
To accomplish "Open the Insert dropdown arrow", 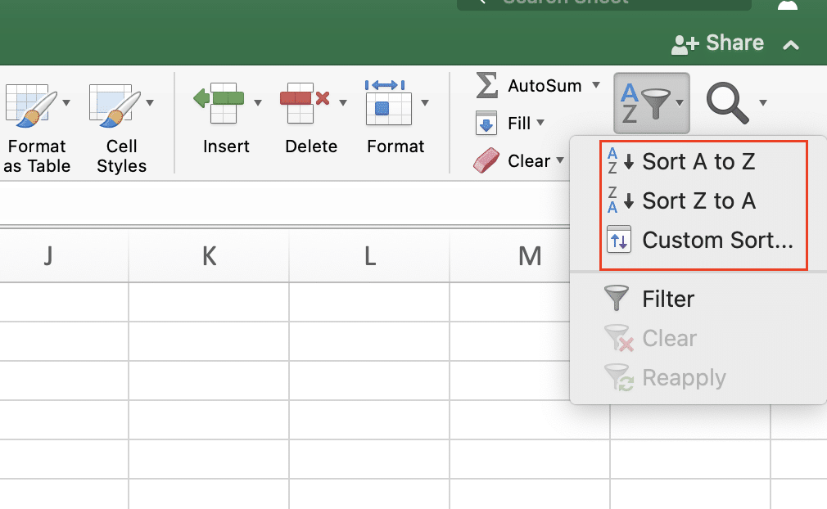I will tap(258, 103).
